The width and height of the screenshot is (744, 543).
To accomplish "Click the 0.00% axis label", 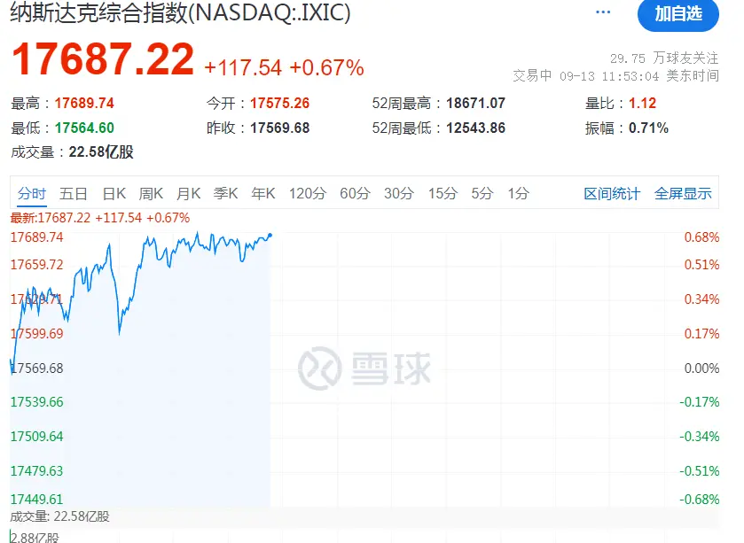I will coord(701,368).
